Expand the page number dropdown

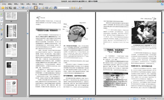coord(83,99)
